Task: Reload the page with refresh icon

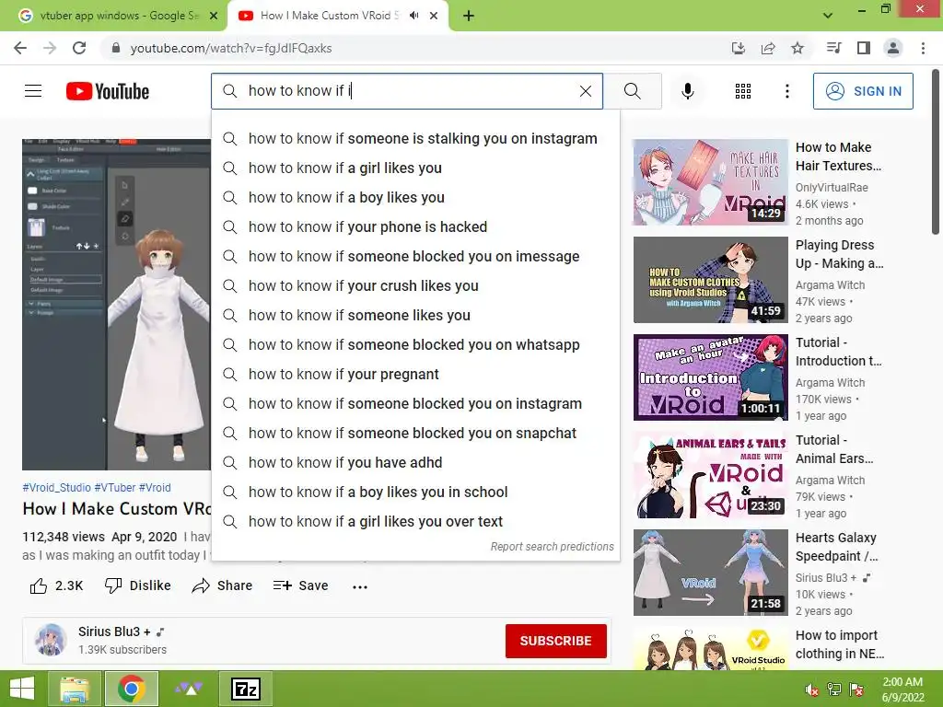Action: [x=79, y=48]
